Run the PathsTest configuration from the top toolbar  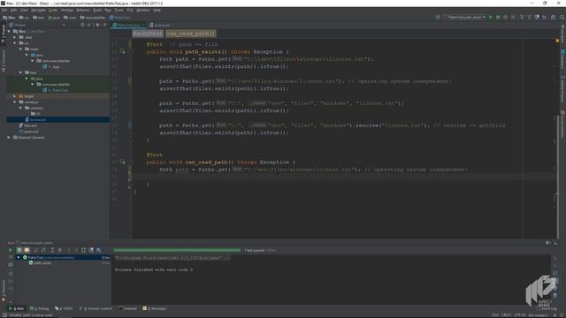click(491, 18)
